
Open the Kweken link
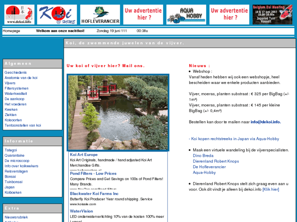coord(11,110)
